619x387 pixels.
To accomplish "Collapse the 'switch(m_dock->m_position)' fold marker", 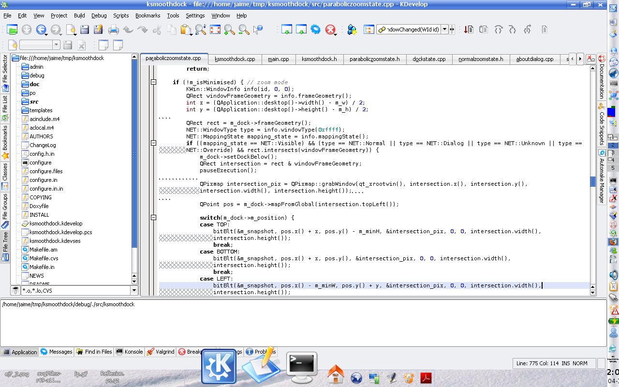I will pos(153,218).
